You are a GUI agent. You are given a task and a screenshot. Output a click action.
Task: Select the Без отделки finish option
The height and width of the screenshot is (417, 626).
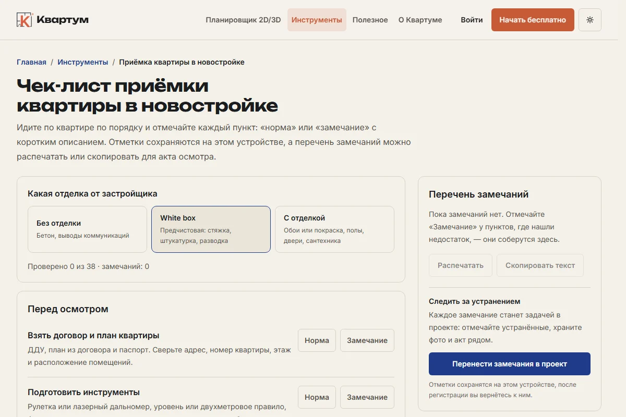[x=87, y=229]
